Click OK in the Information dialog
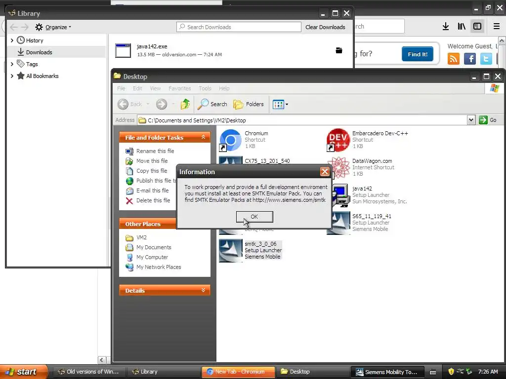506x379 pixels. pyautogui.click(x=254, y=217)
